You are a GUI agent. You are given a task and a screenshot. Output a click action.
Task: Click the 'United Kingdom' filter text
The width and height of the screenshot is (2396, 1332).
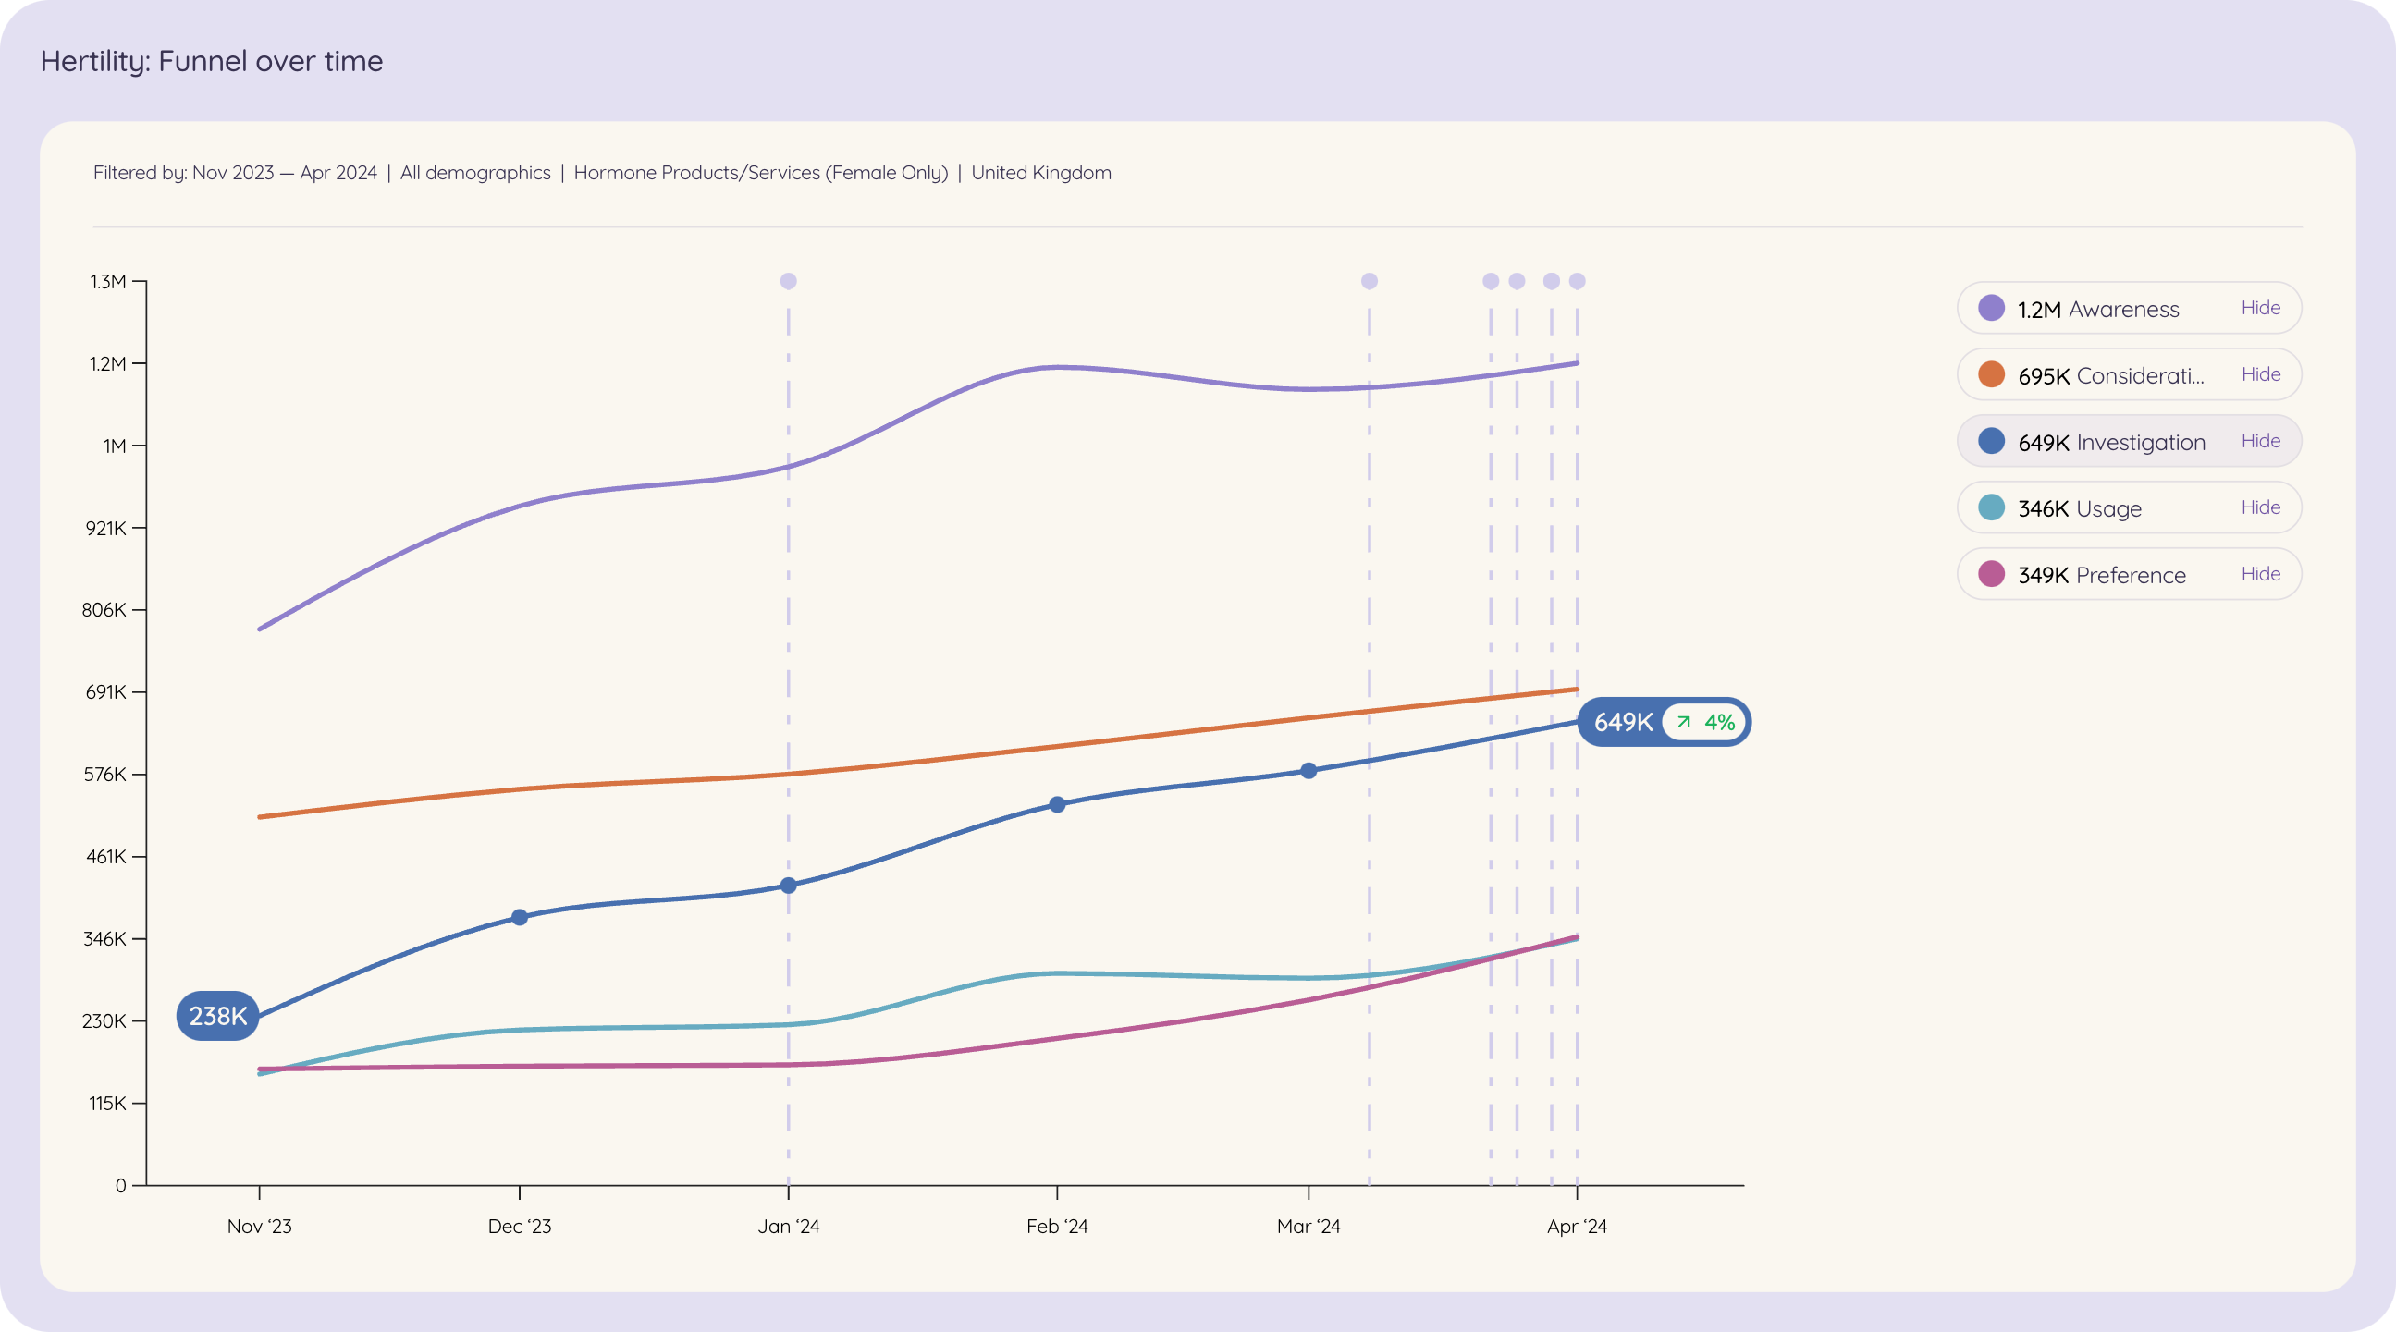click(1041, 173)
